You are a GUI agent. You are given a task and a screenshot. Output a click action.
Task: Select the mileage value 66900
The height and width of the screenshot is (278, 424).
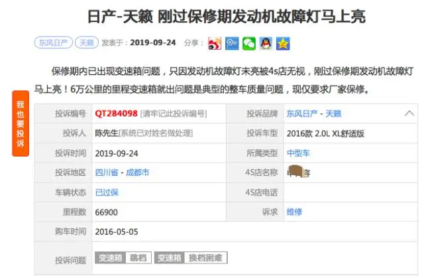106,212
